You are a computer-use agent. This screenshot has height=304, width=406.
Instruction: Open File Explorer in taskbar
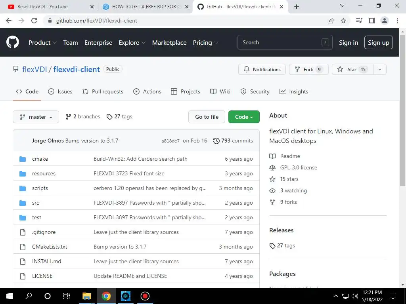[87, 296]
